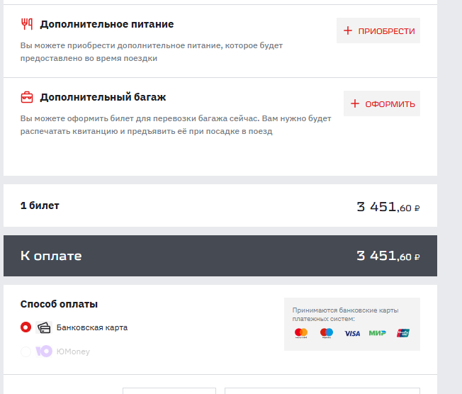Click the К оплате total bar
Viewport: 462px width, 394px height.
(x=220, y=256)
